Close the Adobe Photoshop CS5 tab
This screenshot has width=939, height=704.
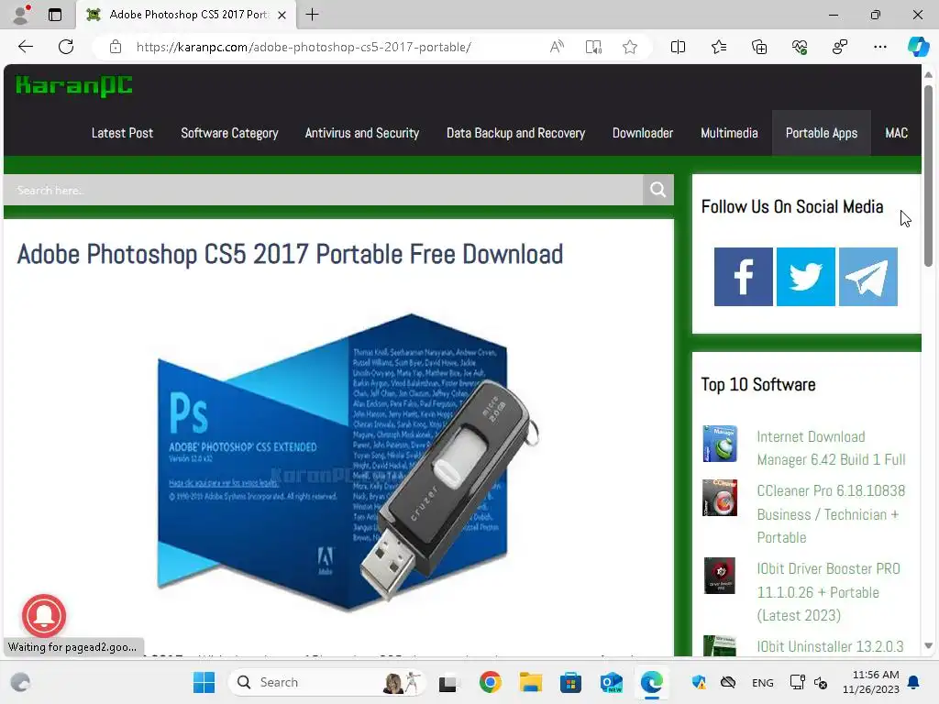click(x=282, y=15)
